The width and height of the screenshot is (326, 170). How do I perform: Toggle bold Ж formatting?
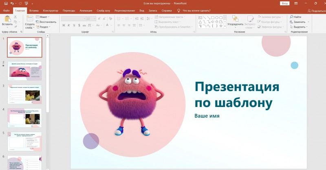64,25
